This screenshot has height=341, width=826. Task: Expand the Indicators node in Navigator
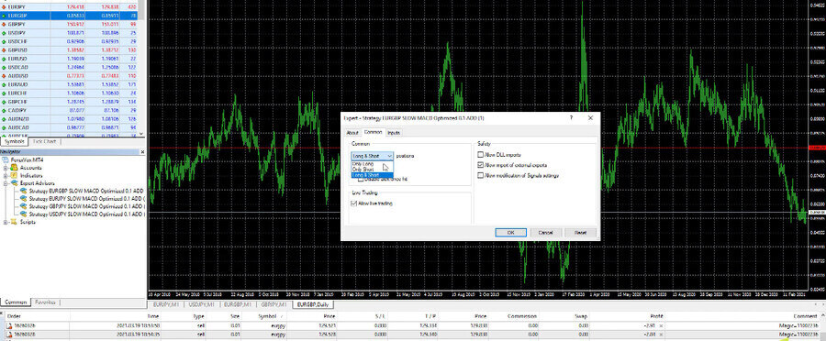pos(6,175)
